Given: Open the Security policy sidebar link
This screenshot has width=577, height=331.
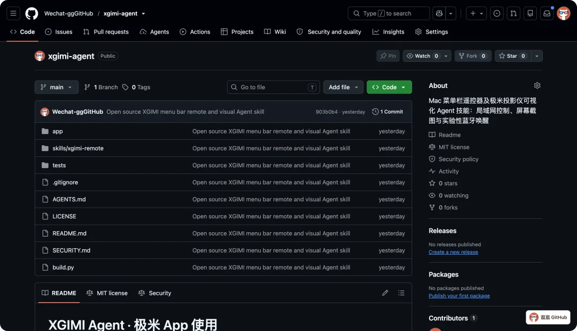Looking at the screenshot, I should point(454,159).
